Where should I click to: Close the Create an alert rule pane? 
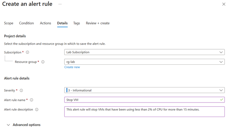click(x=224, y=4)
